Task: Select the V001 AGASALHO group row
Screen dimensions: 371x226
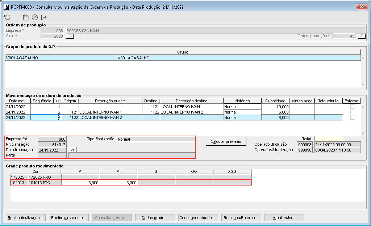Action: (183, 58)
